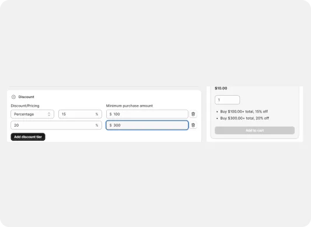Edit the 20 percent discount field
This screenshot has height=227, width=311.
coord(57,125)
